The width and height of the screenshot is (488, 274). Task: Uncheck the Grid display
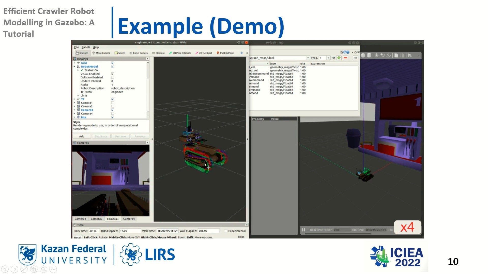(x=112, y=63)
